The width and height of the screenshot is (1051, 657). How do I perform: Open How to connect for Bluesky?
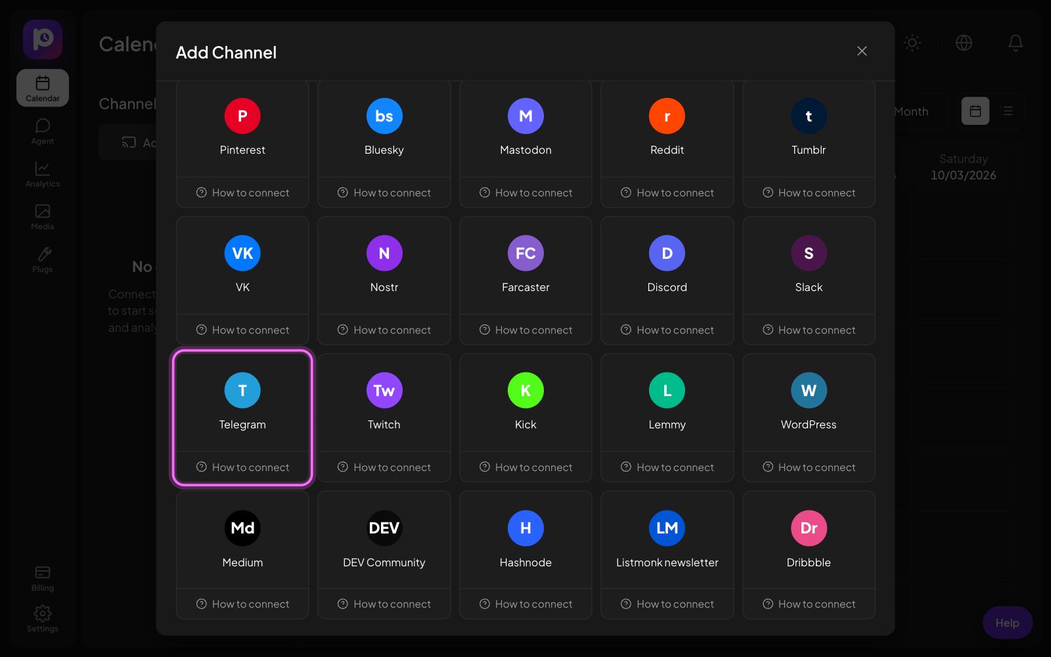click(x=384, y=193)
